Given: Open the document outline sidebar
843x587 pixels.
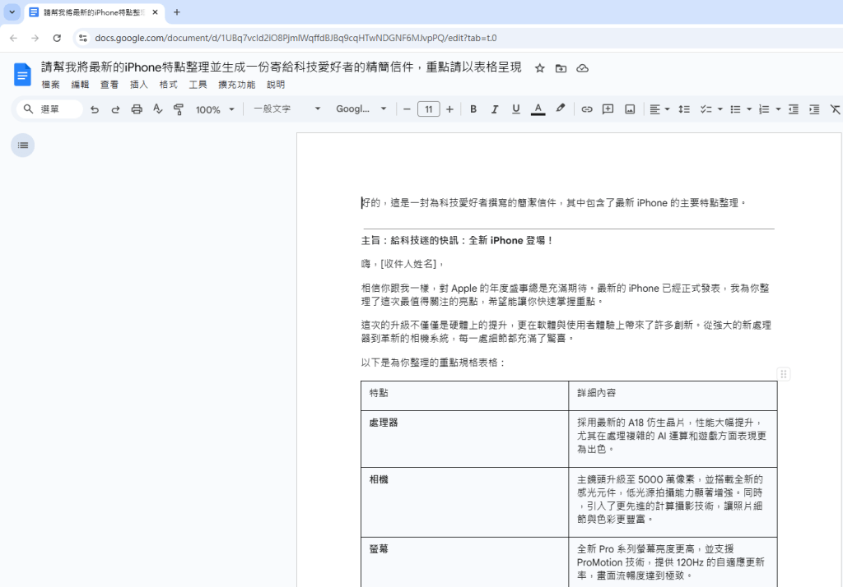Looking at the screenshot, I should pyautogui.click(x=23, y=146).
